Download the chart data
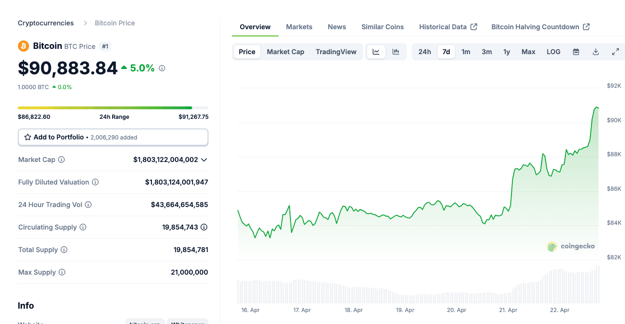Screen dimensions: 625x324 (596, 52)
